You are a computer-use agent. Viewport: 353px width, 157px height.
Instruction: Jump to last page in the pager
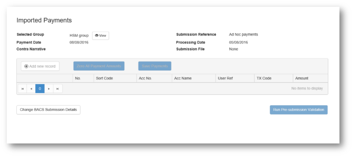[x=58, y=89]
